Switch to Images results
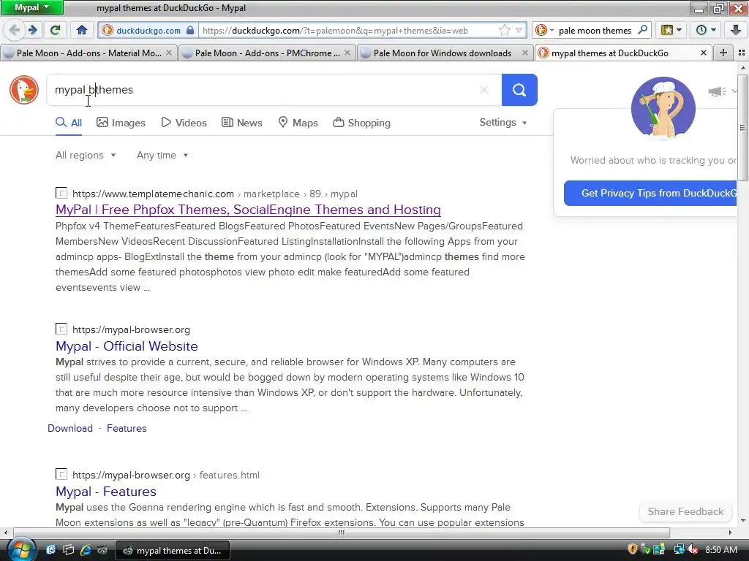The image size is (749, 561). [121, 123]
